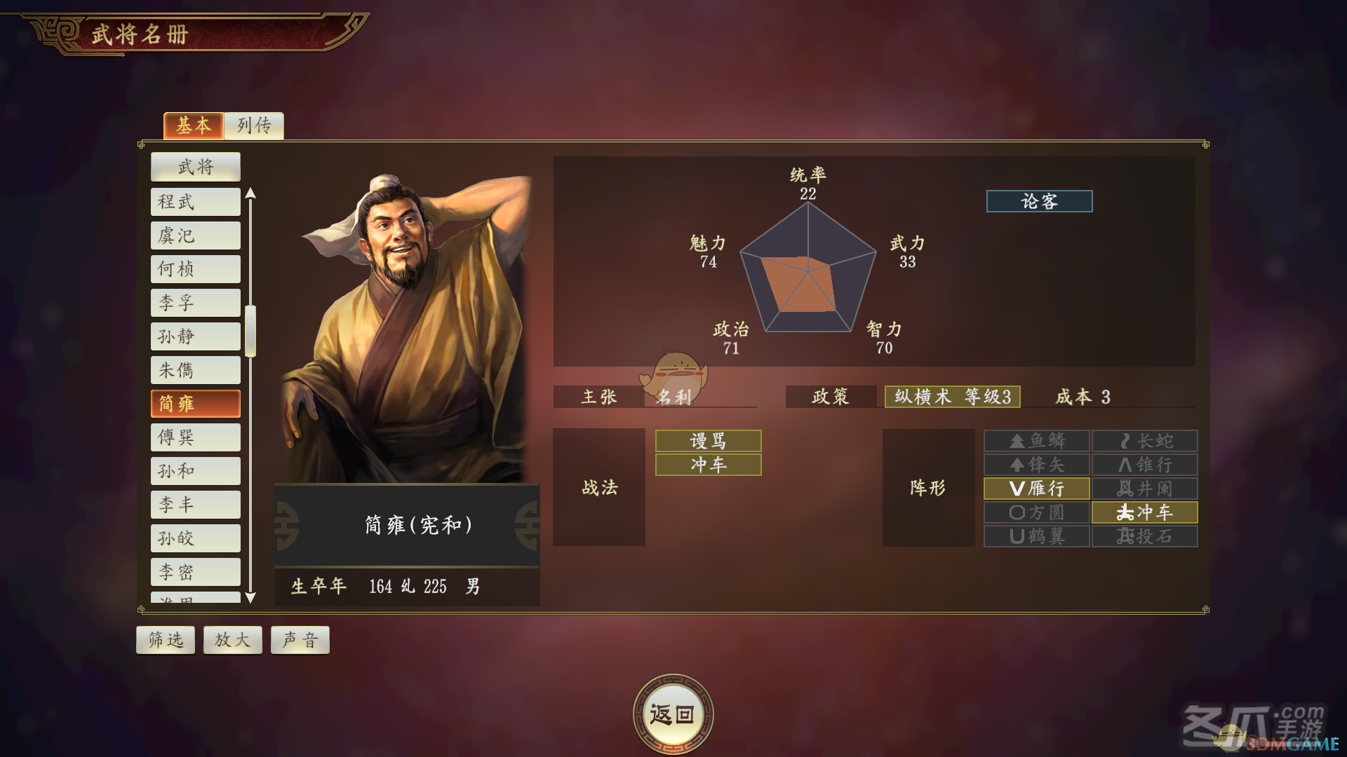1347x757 pixels.
Task: Toggle the 冲车 formation
Action: (1144, 512)
